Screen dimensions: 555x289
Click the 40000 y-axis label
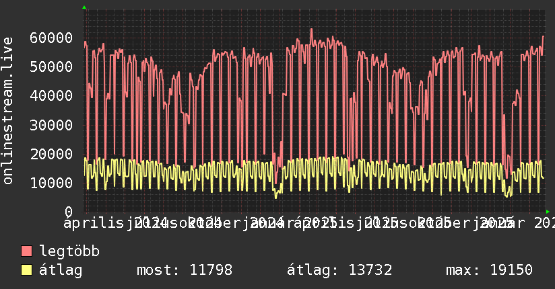(51, 95)
